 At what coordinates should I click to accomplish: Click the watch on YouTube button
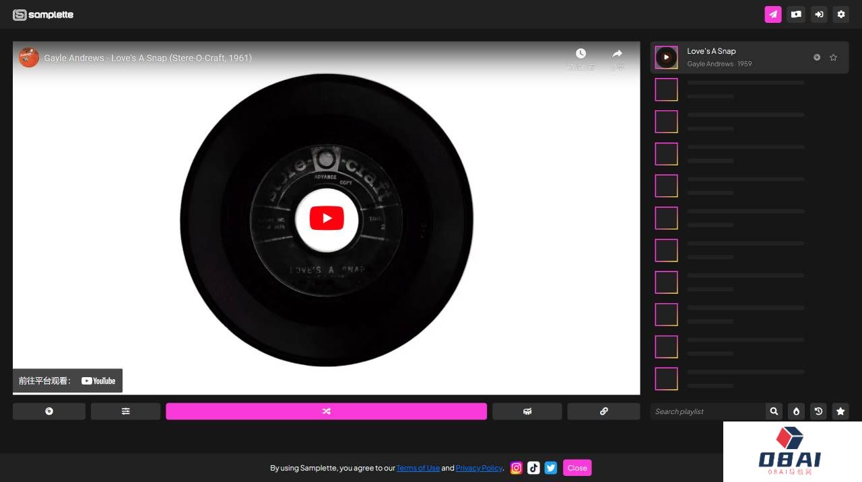click(x=67, y=380)
